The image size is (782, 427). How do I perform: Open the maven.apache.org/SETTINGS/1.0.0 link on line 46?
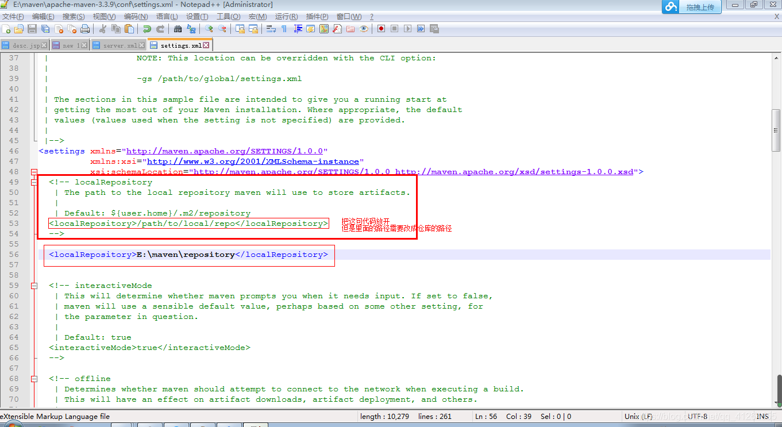(x=225, y=151)
